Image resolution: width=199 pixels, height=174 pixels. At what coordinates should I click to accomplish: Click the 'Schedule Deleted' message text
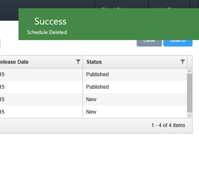tap(47, 32)
